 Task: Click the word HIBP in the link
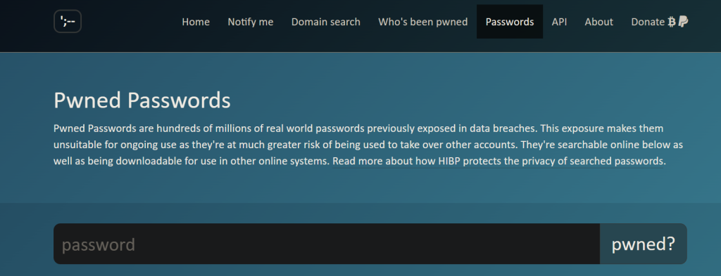(x=450, y=162)
